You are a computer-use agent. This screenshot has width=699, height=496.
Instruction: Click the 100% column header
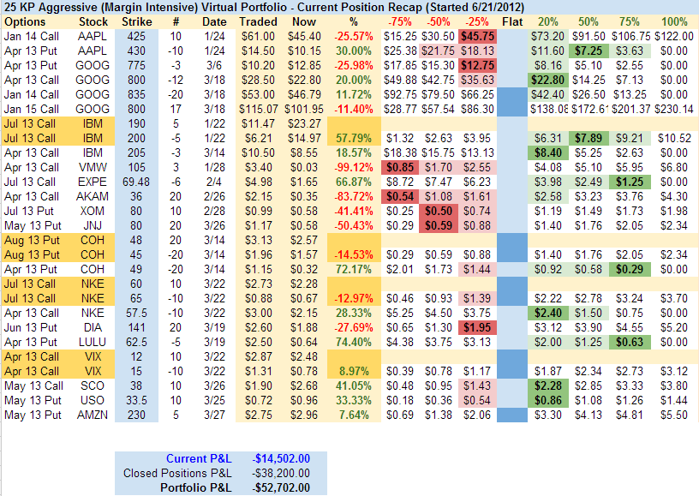coord(674,21)
